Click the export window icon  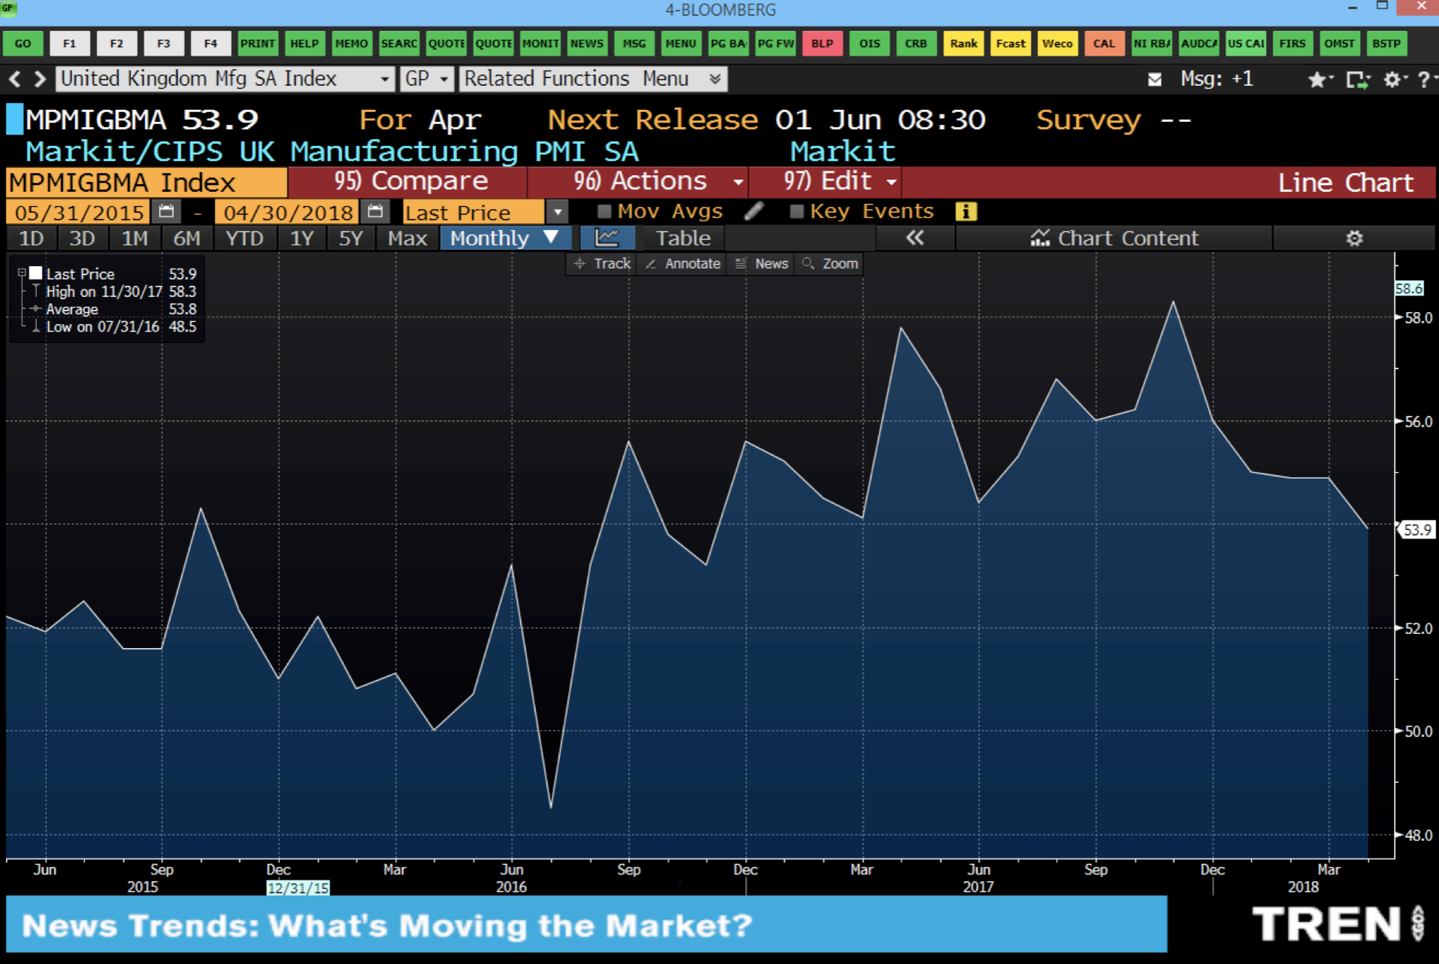[1358, 80]
